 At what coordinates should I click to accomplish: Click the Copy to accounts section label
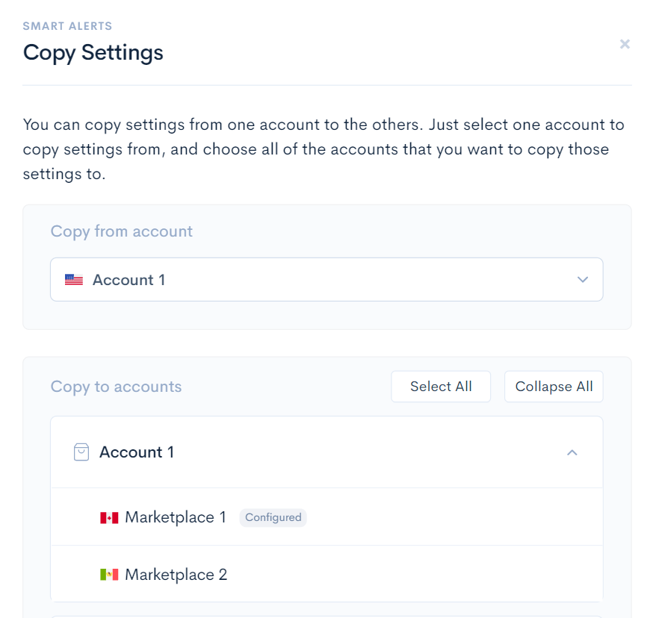tap(117, 387)
